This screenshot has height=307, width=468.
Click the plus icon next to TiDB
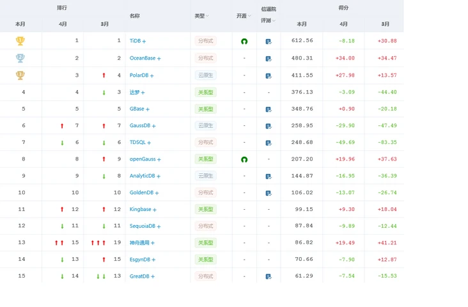click(144, 41)
